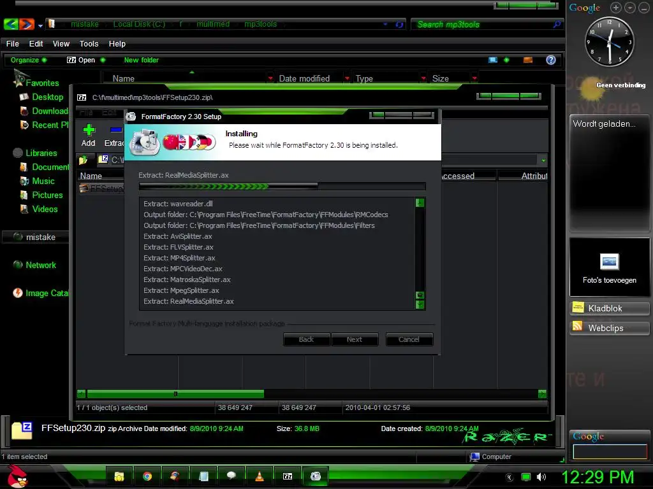Click the FormatFactory Setup taskbar icon
Image resolution: width=653 pixels, height=489 pixels.
[315, 476]
